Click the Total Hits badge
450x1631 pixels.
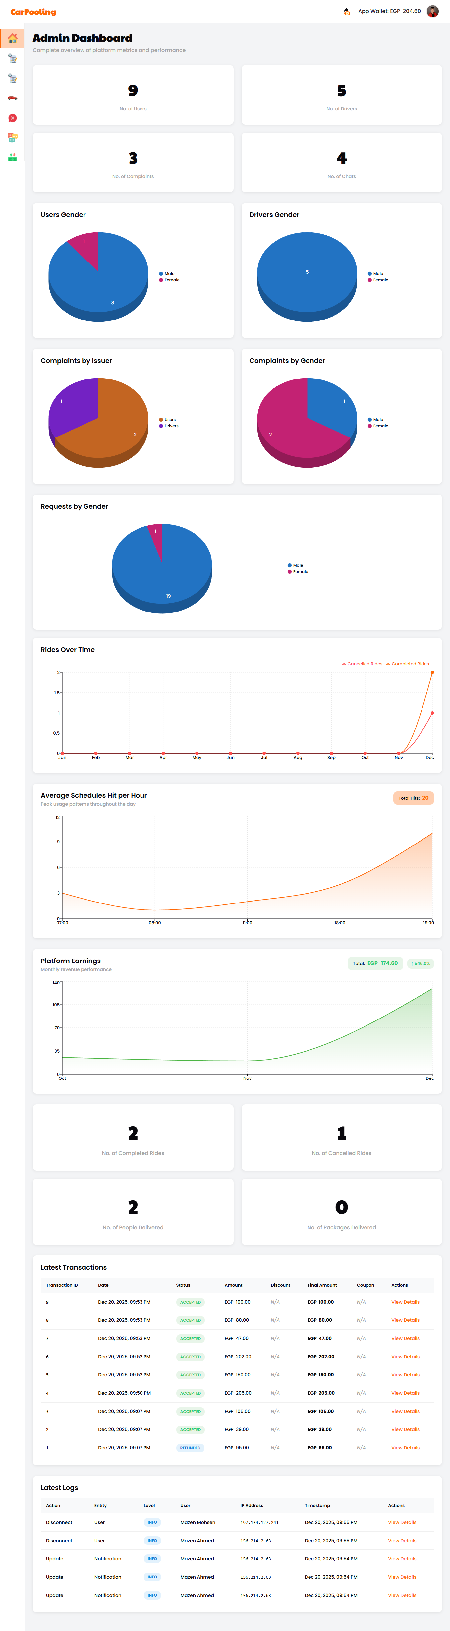click(413, 798)
